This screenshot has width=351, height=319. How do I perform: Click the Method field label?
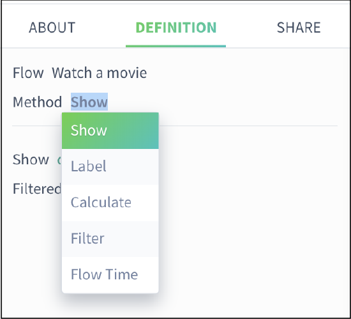coord(37,102)
